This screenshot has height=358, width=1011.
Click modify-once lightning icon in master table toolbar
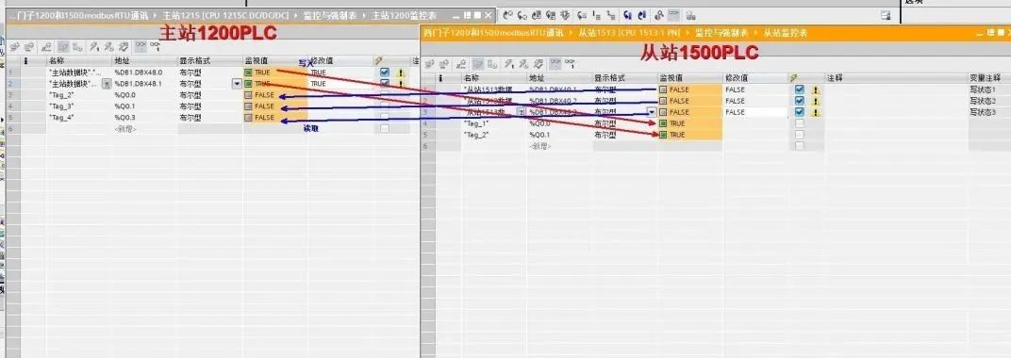pyautogui.click(x=94, y=46)
